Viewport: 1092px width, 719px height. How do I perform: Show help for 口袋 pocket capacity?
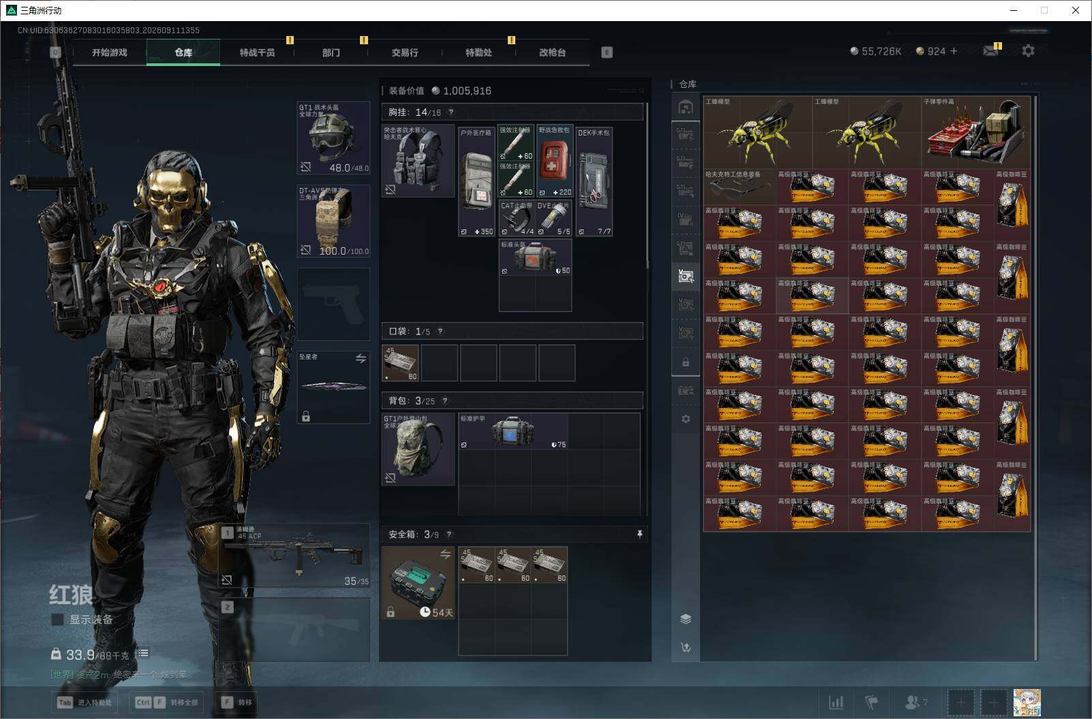pos(440,332)
